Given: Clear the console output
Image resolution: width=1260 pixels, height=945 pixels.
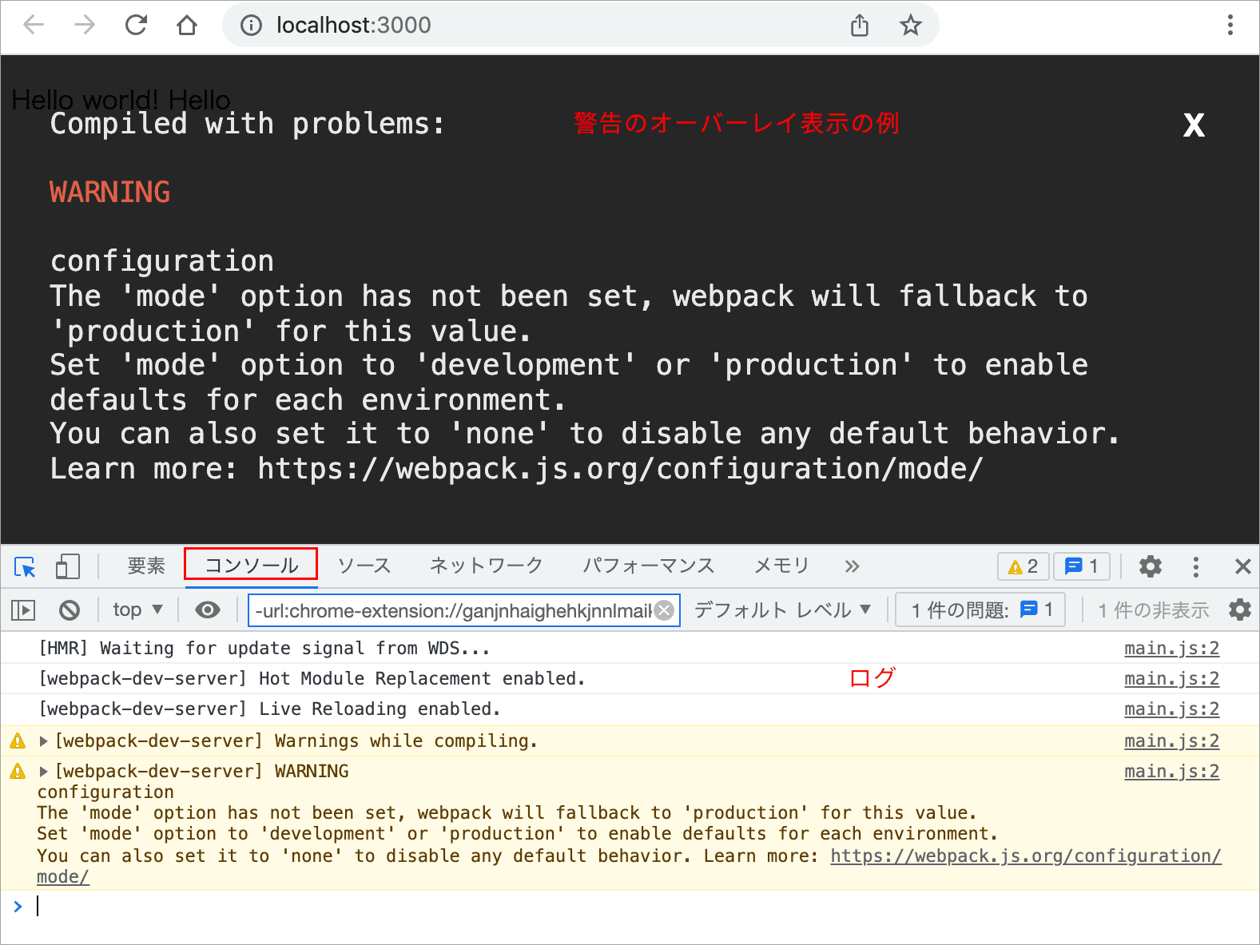Looking at the screenshot, I should (70, 610).
